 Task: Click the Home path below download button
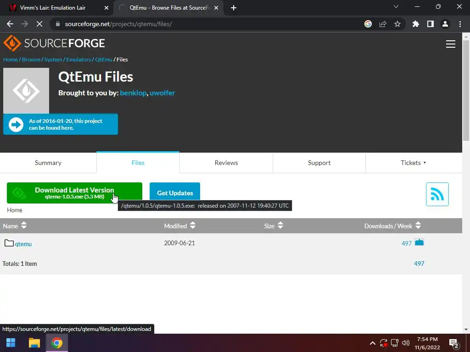(14, 210)
